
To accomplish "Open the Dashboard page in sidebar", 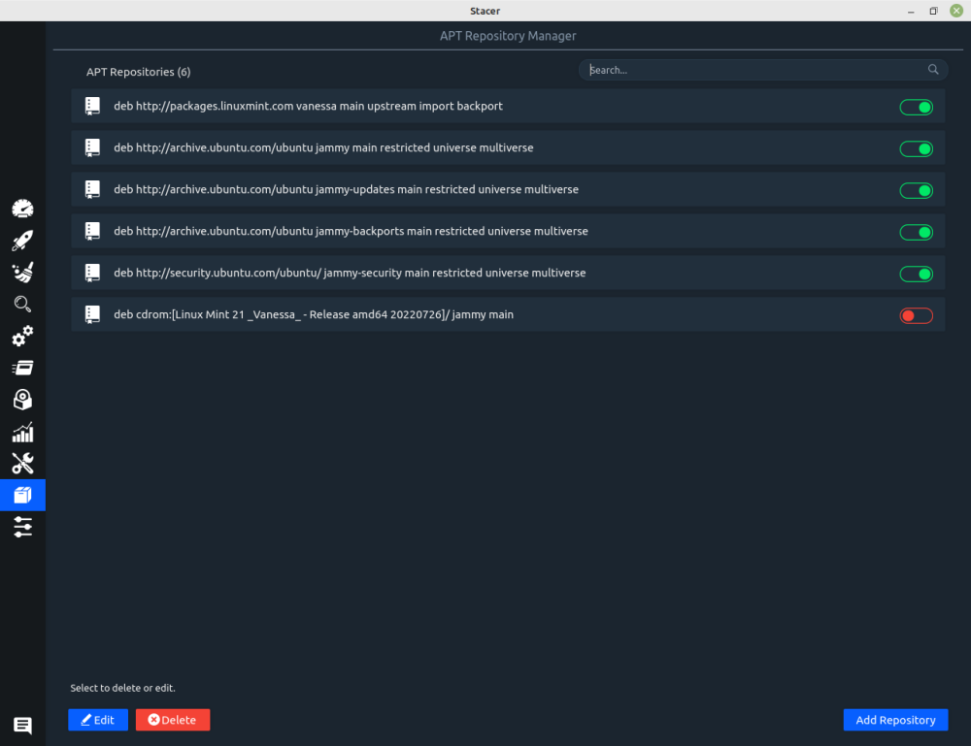I will [x=23, y=210].
